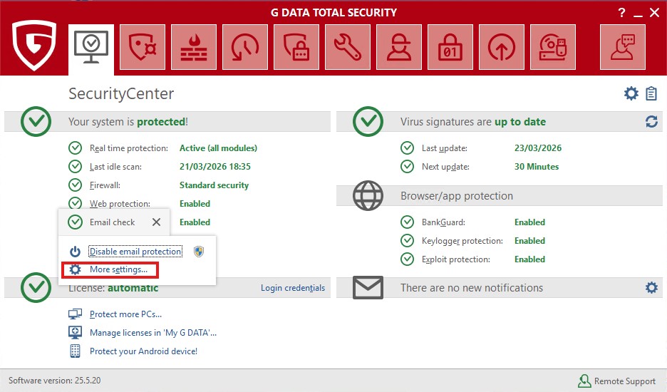
Task: Open the Device Control disk tab
Action: click(x=553, y=47)
